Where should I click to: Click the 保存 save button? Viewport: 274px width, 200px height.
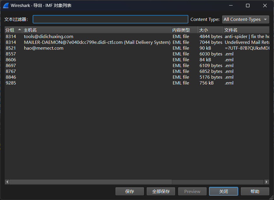130,192
